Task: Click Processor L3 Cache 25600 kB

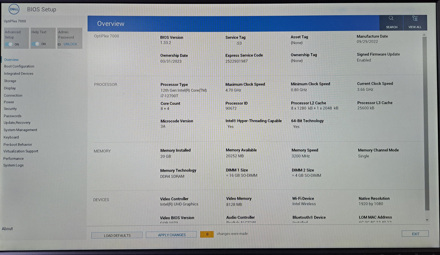Action: coord(366,108)
